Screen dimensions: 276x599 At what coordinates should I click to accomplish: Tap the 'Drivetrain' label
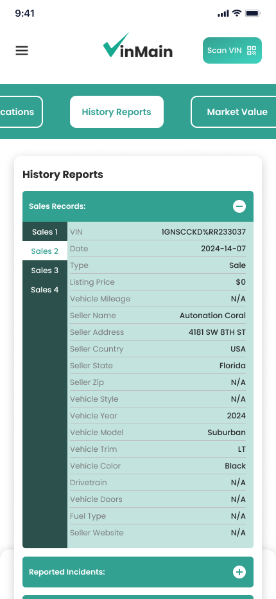[88, 483]
